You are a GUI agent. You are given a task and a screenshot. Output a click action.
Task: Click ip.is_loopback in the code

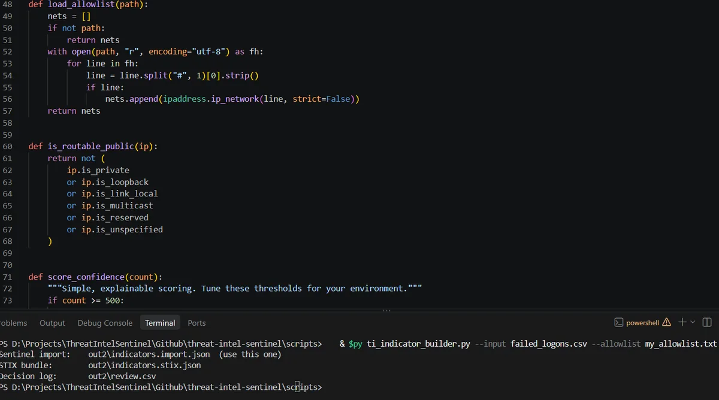pyautogui.click(x=115, y=182)
